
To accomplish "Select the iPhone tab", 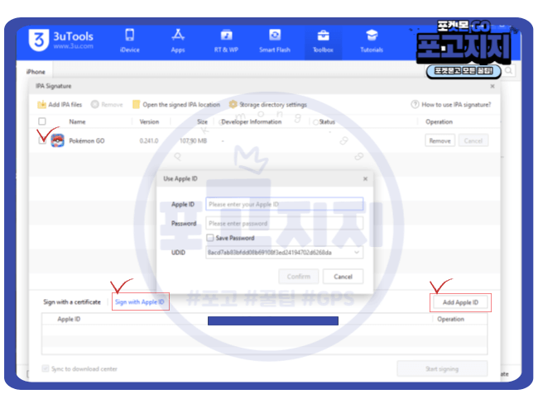I will [x=36, y=72].
